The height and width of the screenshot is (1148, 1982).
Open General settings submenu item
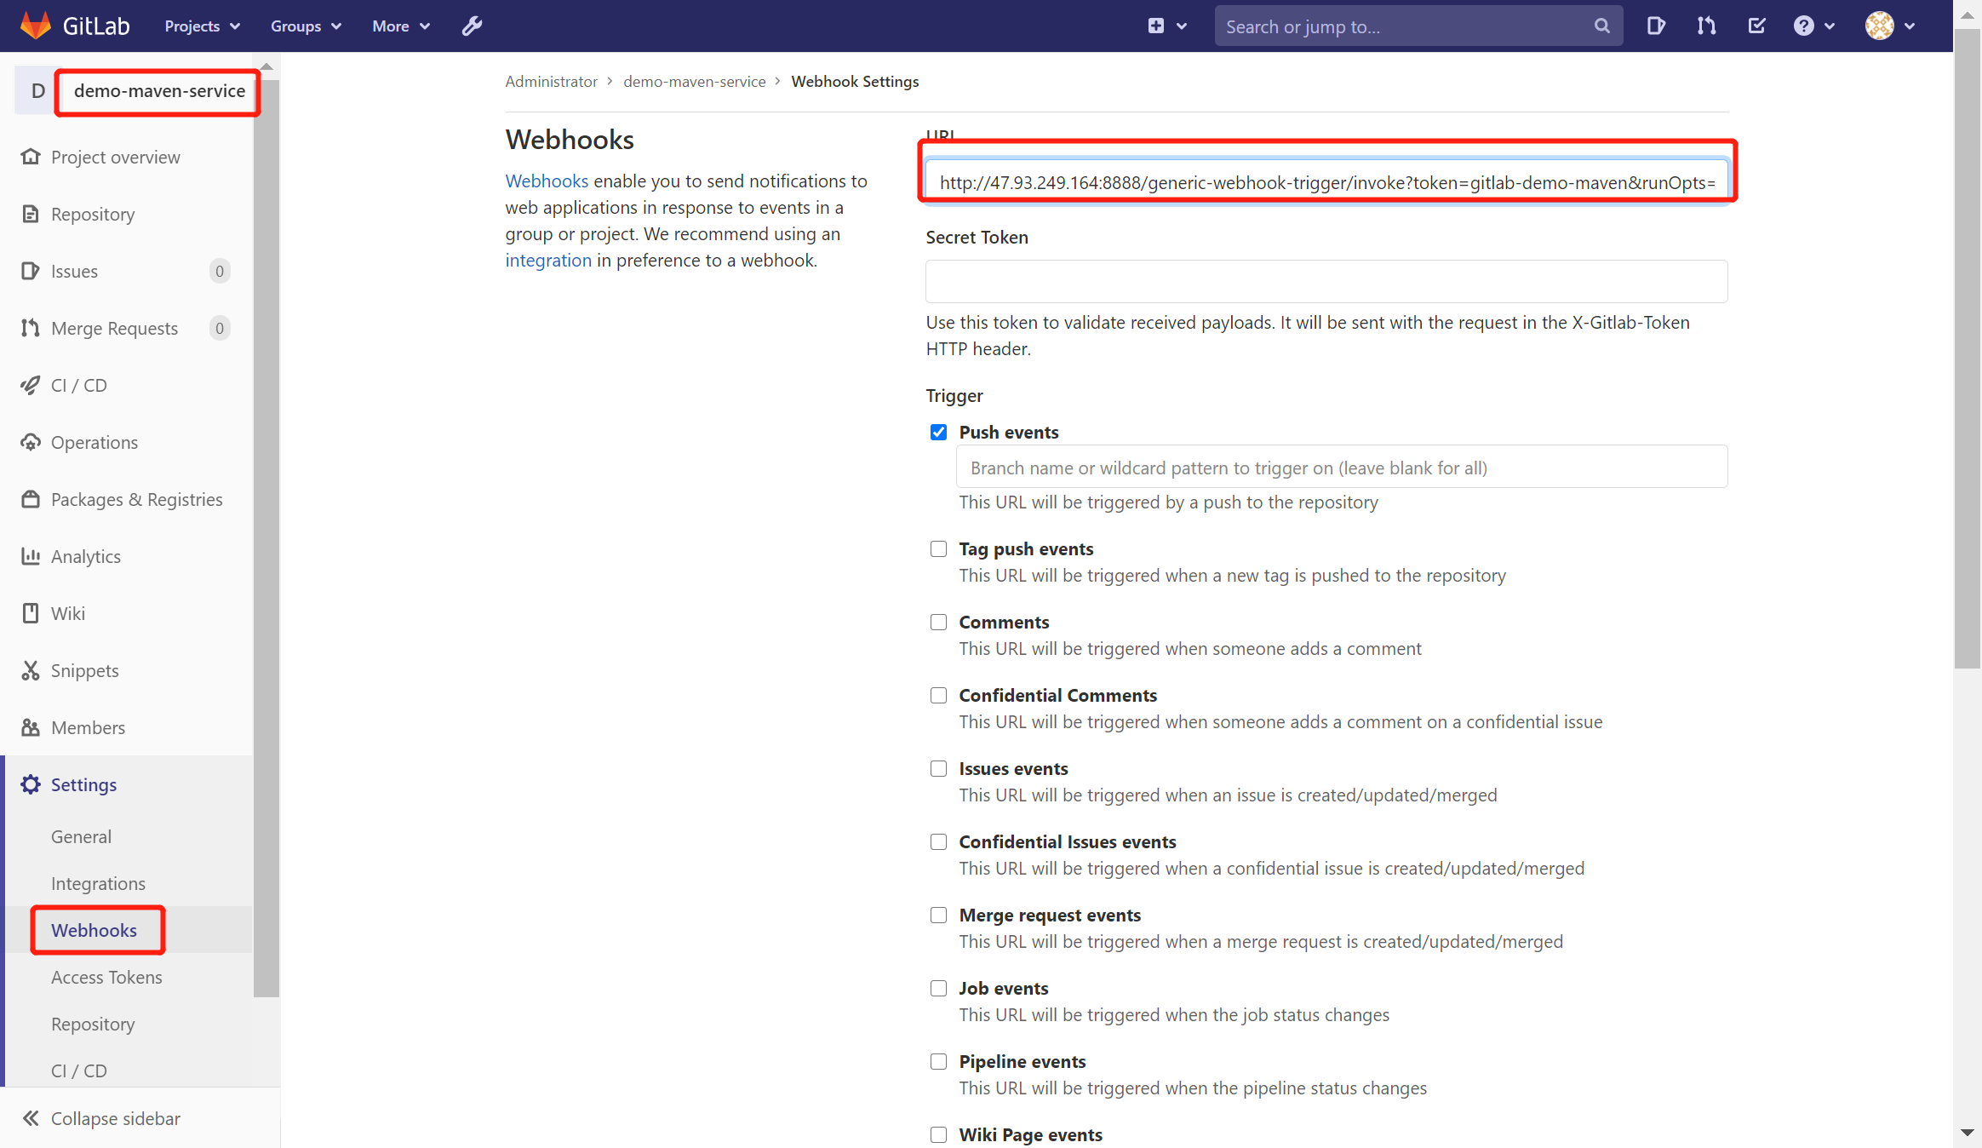coord(81,836)
